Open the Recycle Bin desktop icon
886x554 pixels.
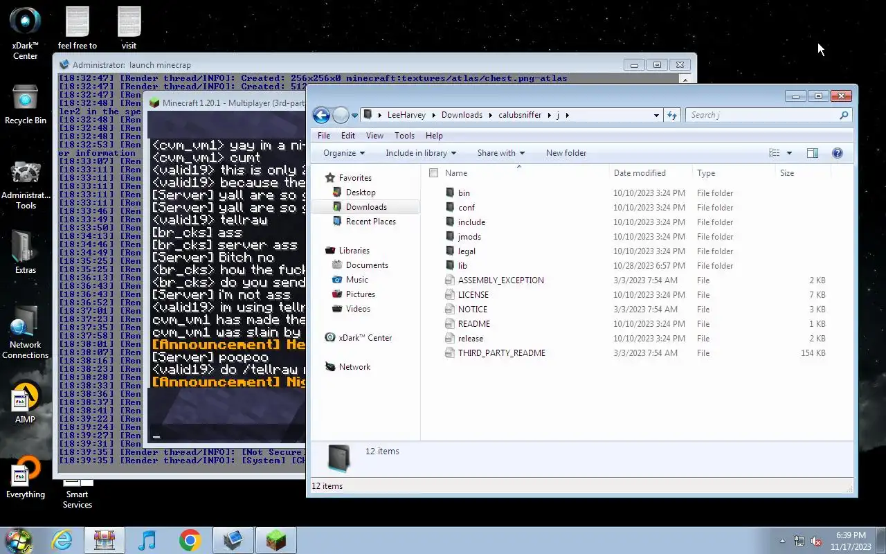click(25, 104)
